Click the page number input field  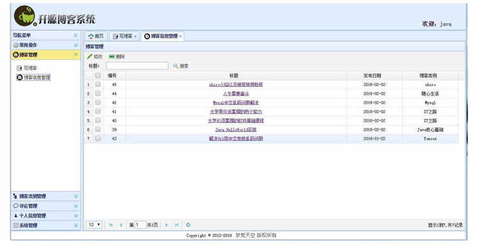tap(140, 225)
